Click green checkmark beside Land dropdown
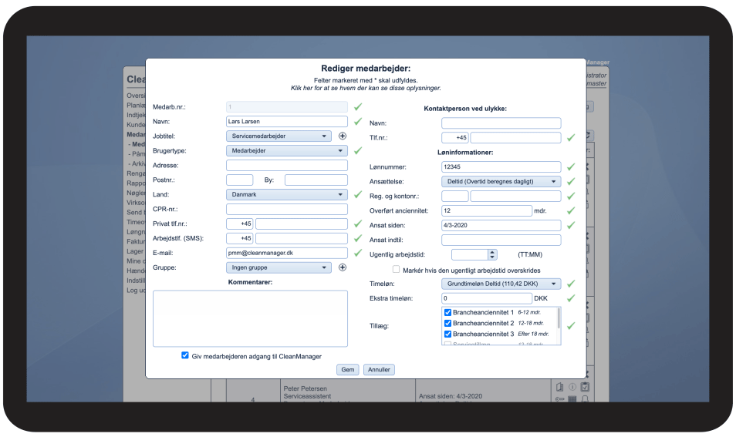 pos(358,195)
